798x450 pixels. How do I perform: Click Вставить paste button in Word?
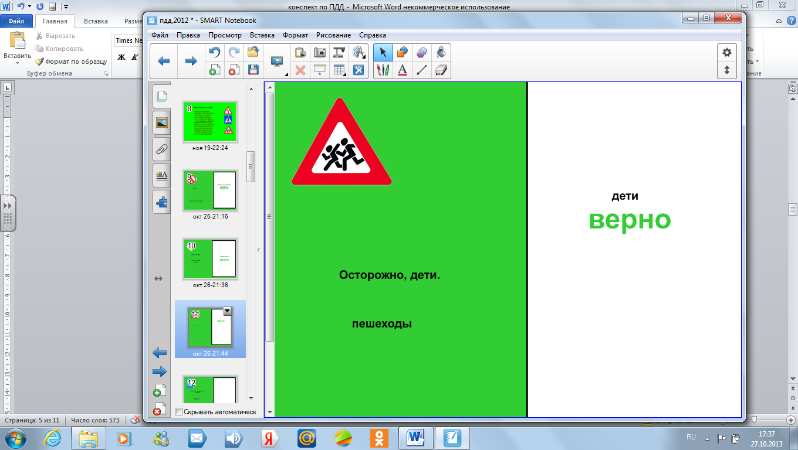pos(17,48)
